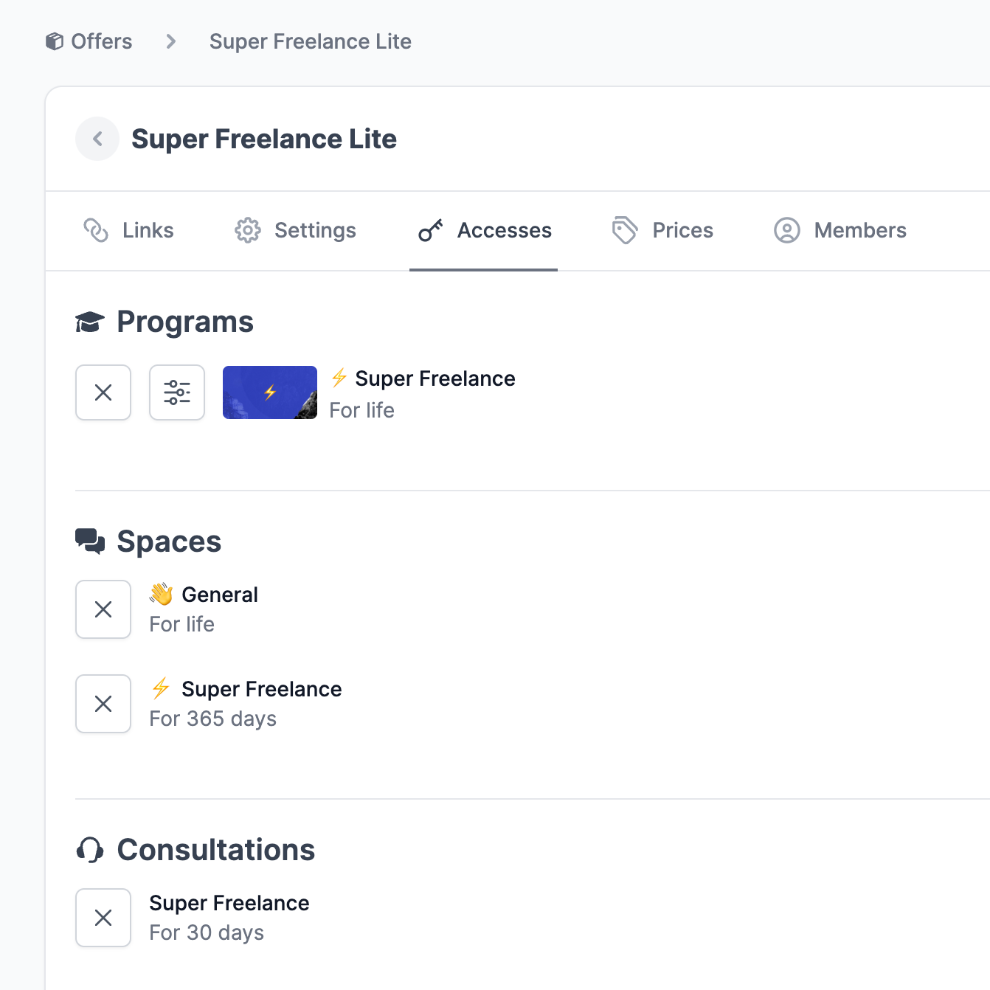Click the key icon beside Accesses
Image resolution: width=990 pixels, height=990 pixels.
tap(431, 230)
